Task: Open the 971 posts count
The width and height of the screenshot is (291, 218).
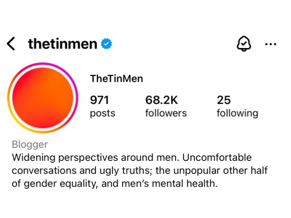Action: tap(99, 100)
